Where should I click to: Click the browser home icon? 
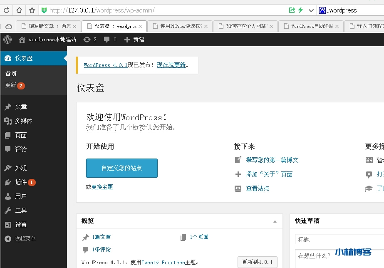(19, 10)
